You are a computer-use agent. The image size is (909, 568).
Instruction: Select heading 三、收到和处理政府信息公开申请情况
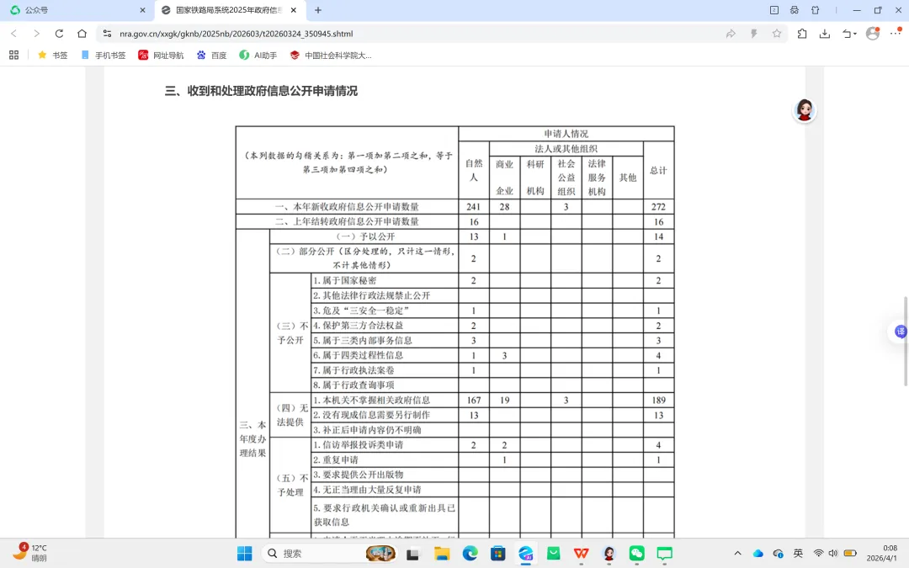click(x=261, y=91)
